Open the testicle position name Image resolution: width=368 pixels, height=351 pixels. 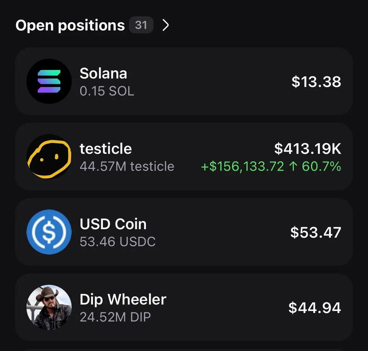click(106, 148)
